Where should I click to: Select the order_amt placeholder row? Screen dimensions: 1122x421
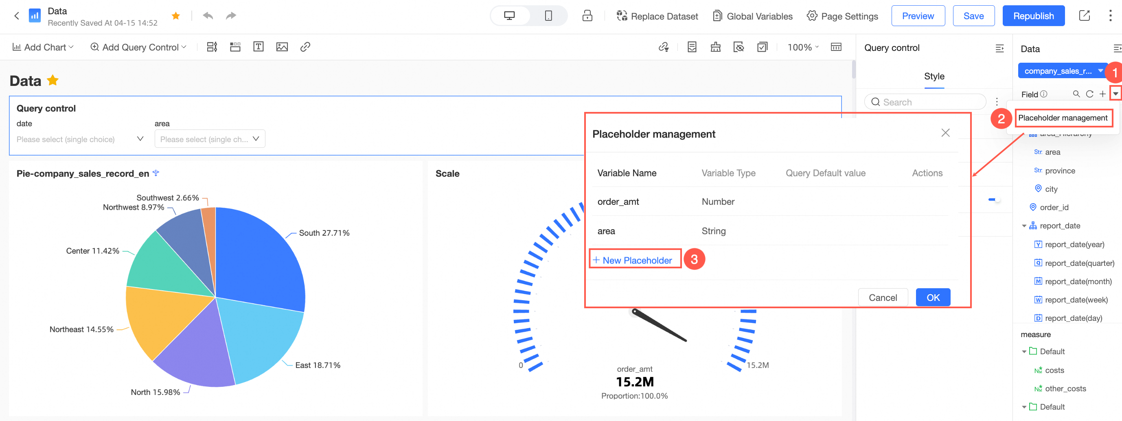[770, 202]
